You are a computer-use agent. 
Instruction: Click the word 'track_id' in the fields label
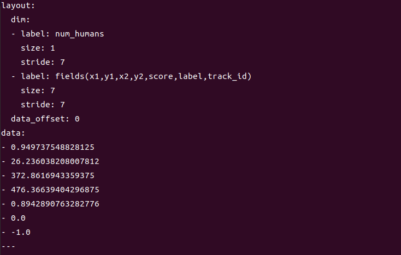coord(227,76)
